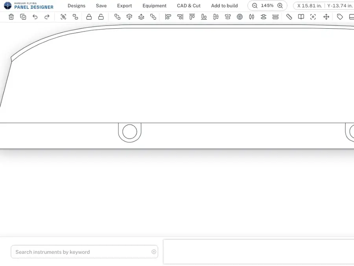The image size is (354, 266).
Task: Click the concentric circles target icon
Action: click(240, 17)
